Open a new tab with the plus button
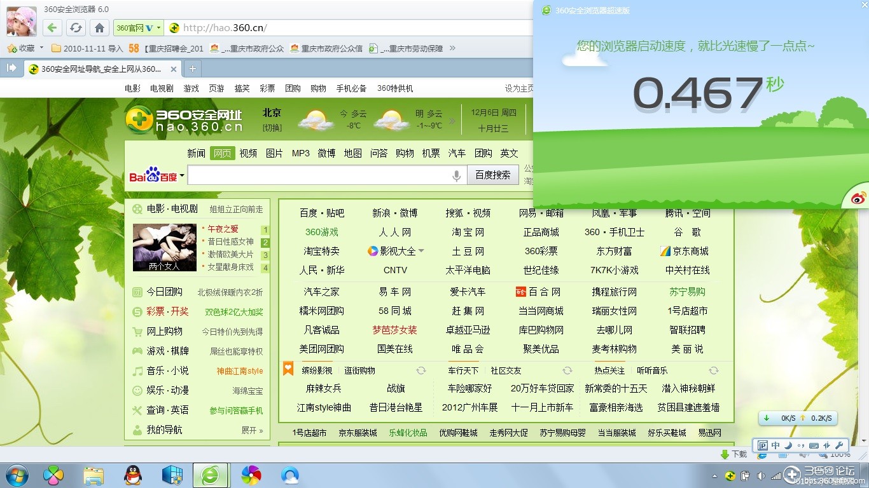The image size is (869, 488). [193, 69]
